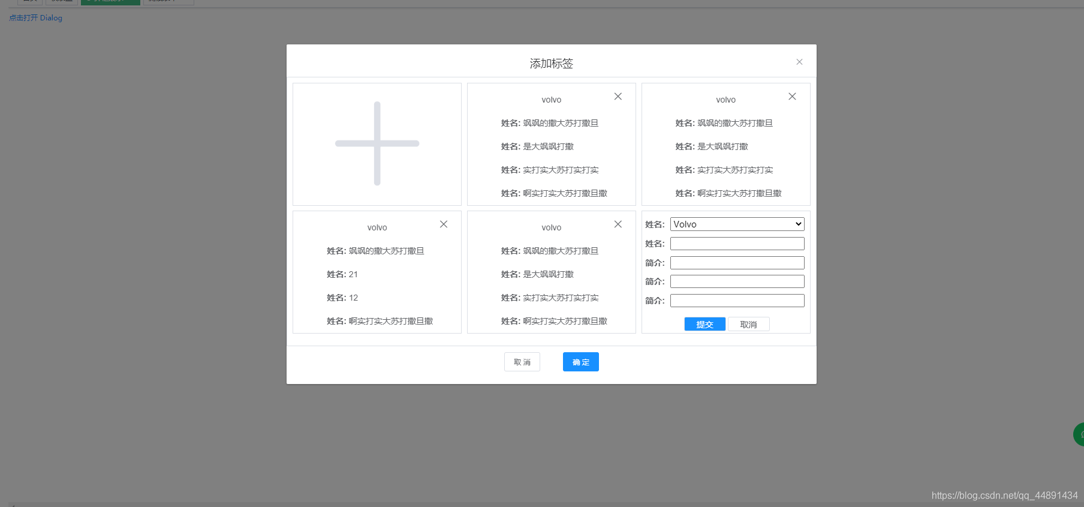Remove the volvo card beside the plus tile
Viewport: 1084px width, 507px height.
pos(618,96)
